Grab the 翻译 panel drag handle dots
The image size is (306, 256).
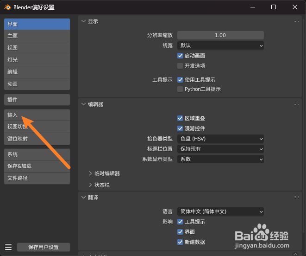pyautogui.click(x=296, y=197)
